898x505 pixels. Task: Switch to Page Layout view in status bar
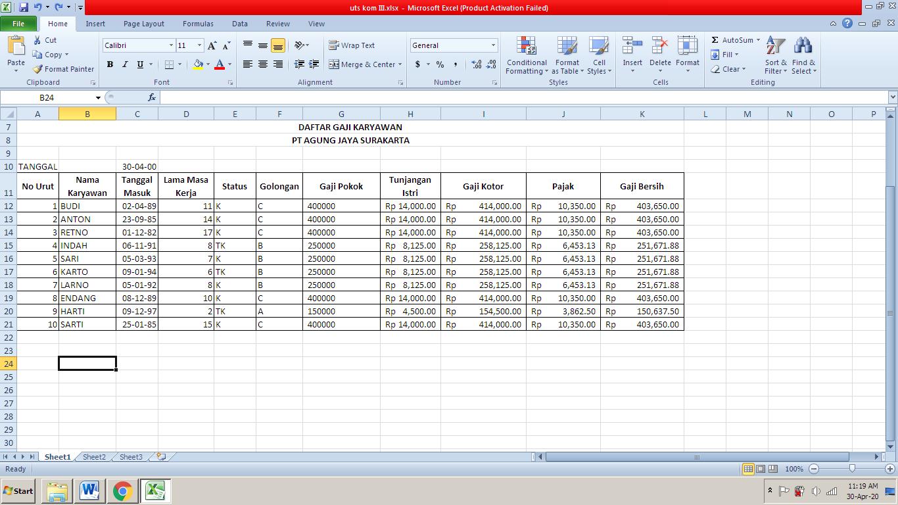[761, 469]
